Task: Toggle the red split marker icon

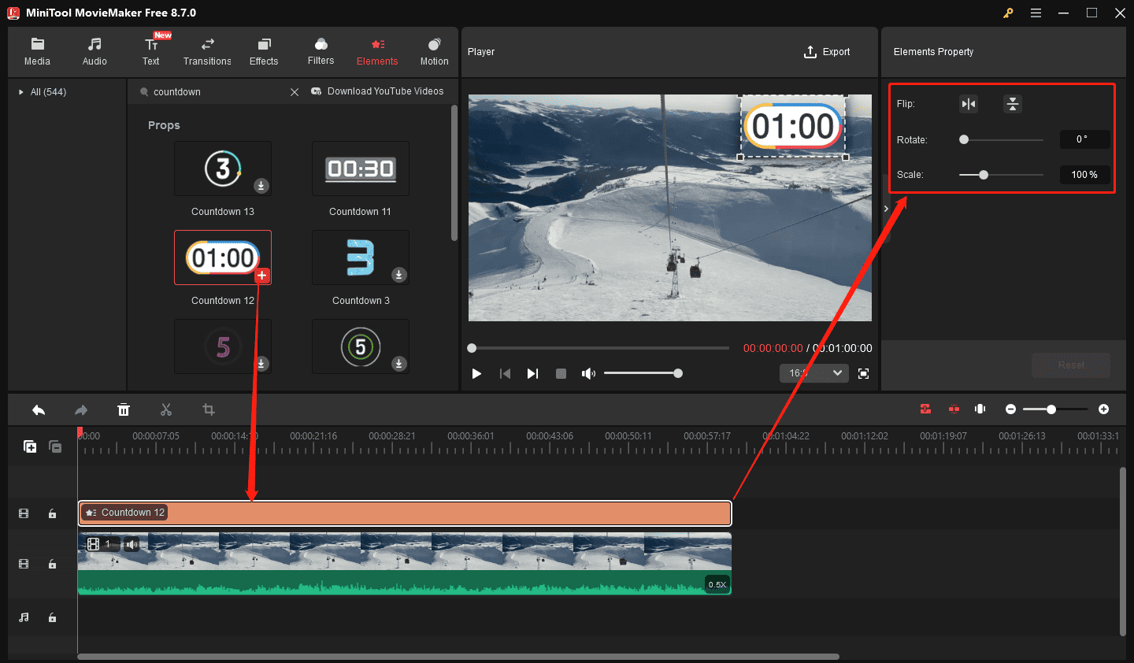Action: pos(954,409)
